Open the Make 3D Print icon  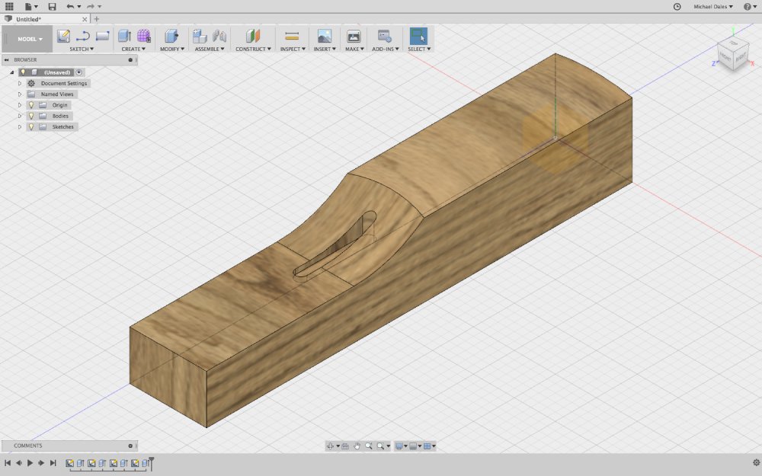(354, 36)
